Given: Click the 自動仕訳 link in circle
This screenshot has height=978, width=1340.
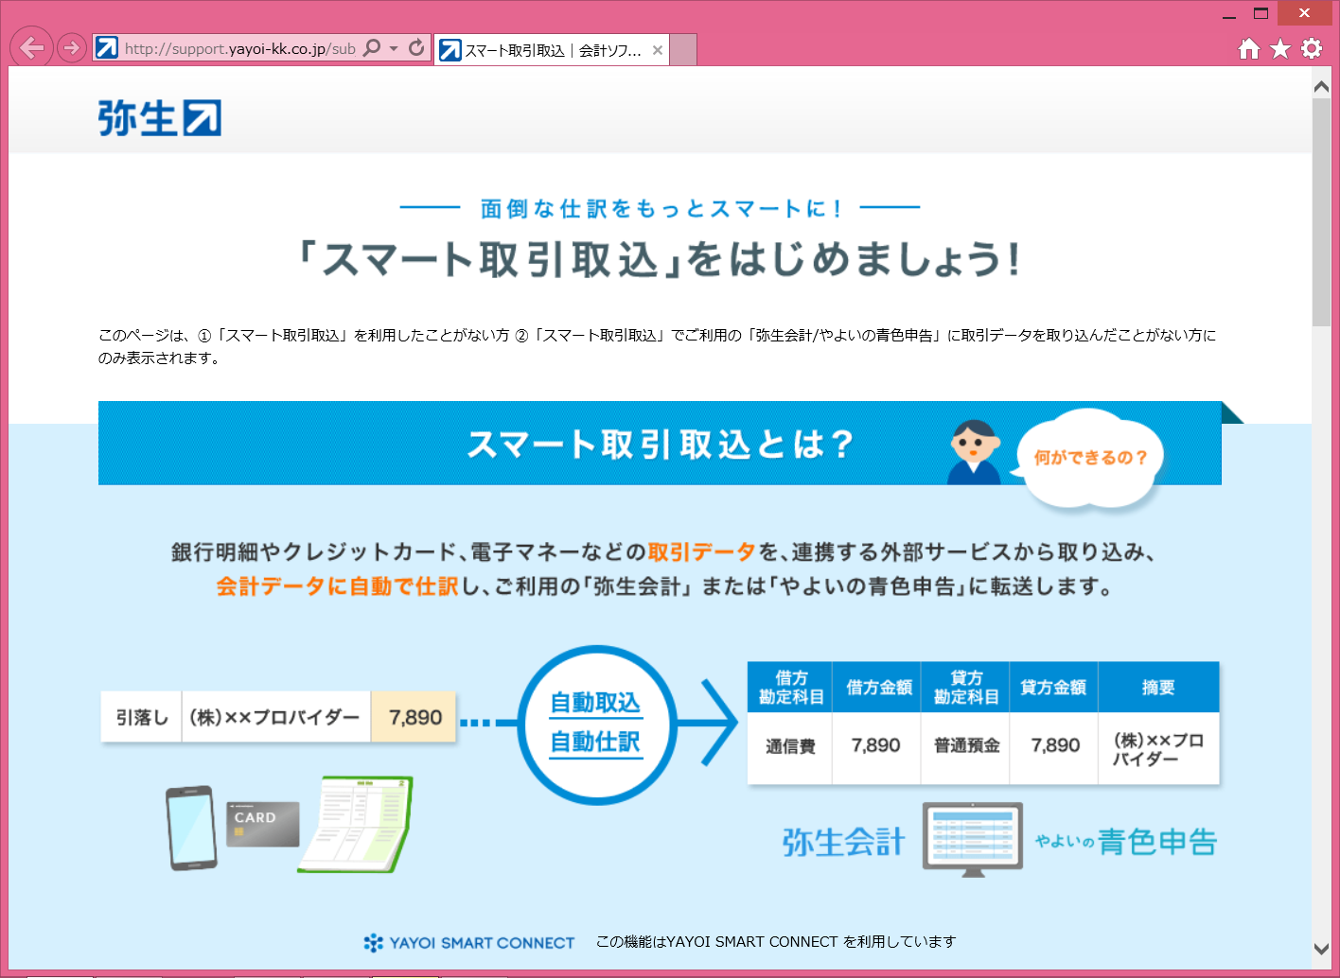Looking at the screenshot, I should [x=596, y=742].
